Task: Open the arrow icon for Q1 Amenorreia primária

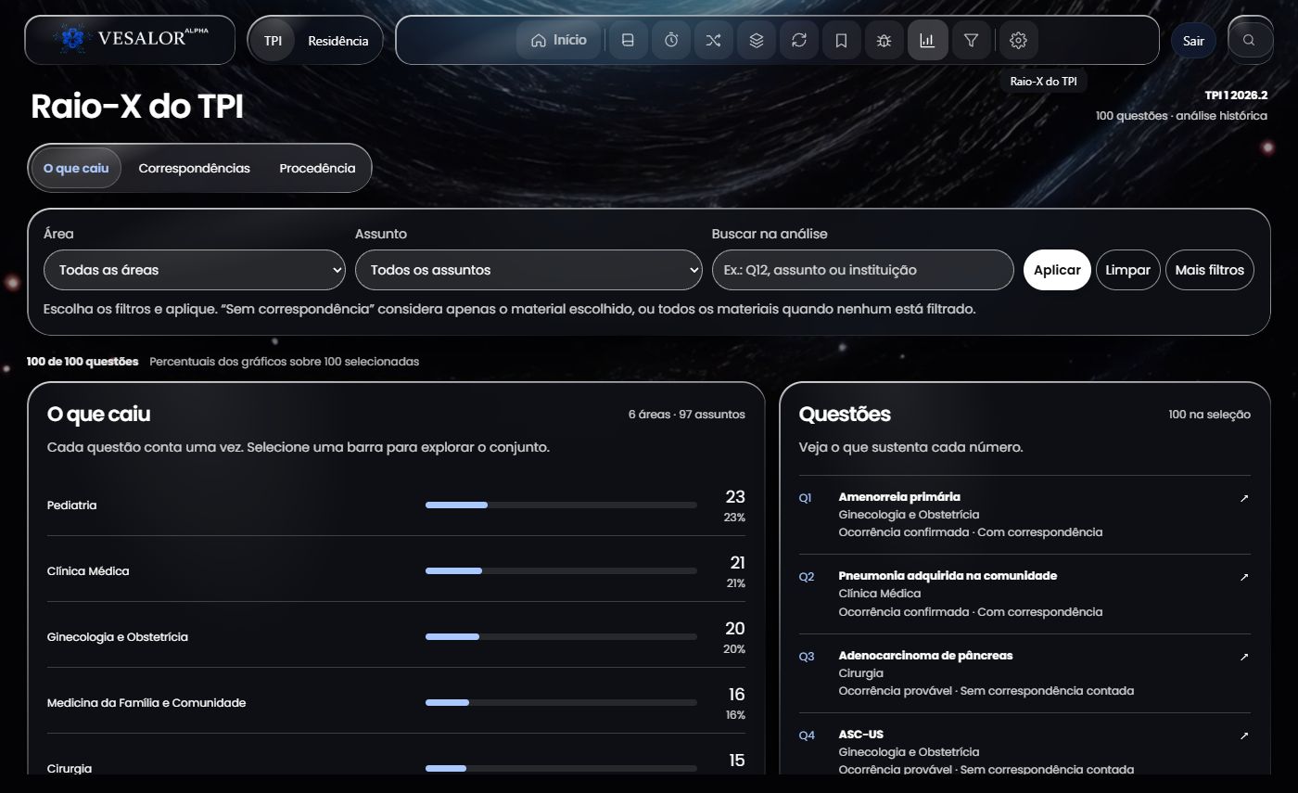Action: (1243, 498)
